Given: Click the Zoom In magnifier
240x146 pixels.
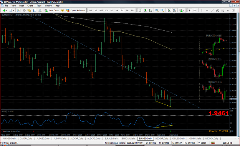Looking at the screenshot, I should tap(157, 10).
